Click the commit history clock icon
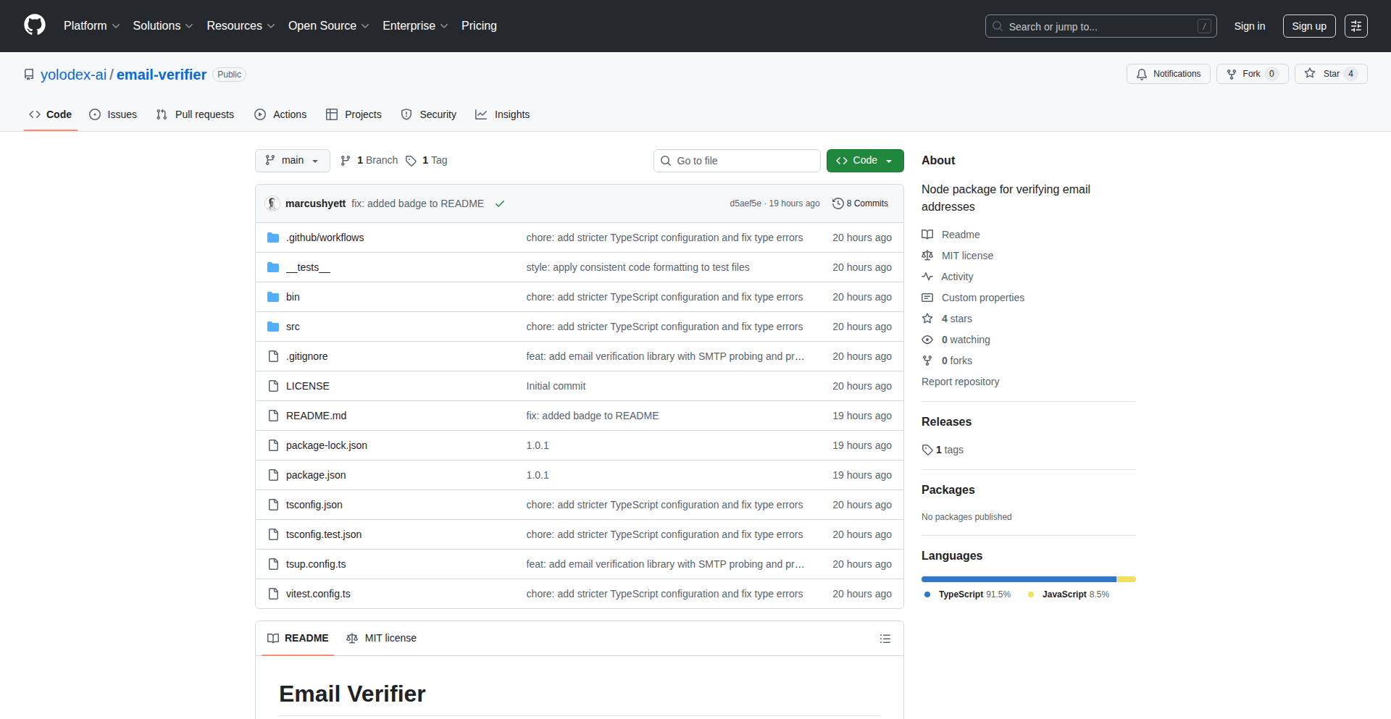The image size is (1391, 719). click(839, 203)
